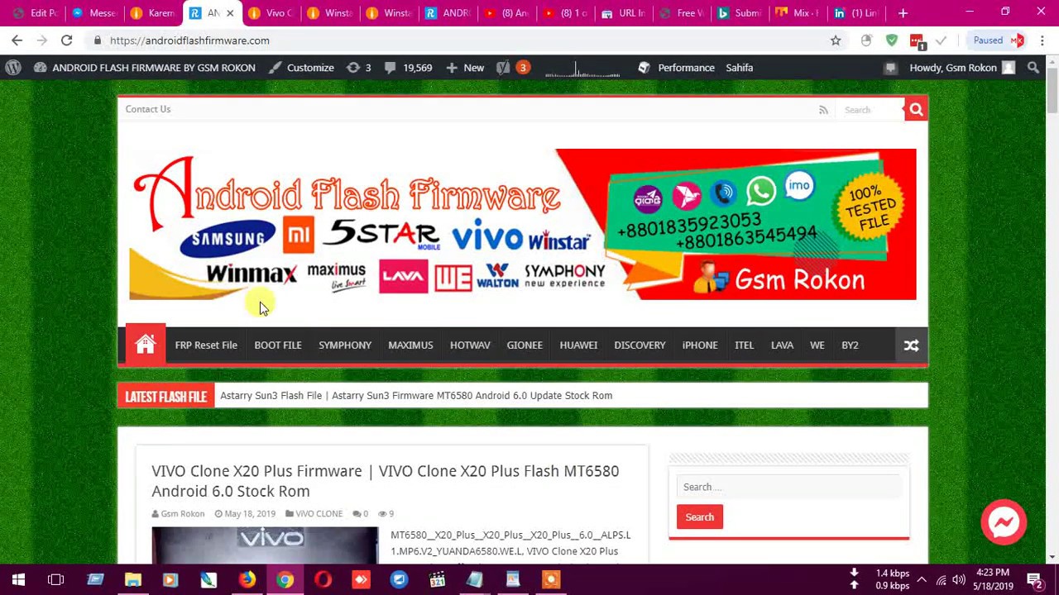Click the volume icon in the system tray
Image resolution: width=1059 pixels, height=595 pixels.
tap(959, 579)
